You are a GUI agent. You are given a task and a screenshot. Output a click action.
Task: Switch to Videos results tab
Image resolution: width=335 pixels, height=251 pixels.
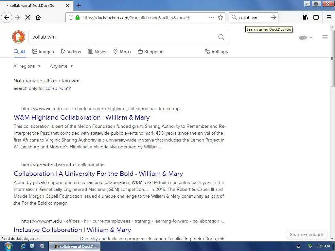(71, 52)
